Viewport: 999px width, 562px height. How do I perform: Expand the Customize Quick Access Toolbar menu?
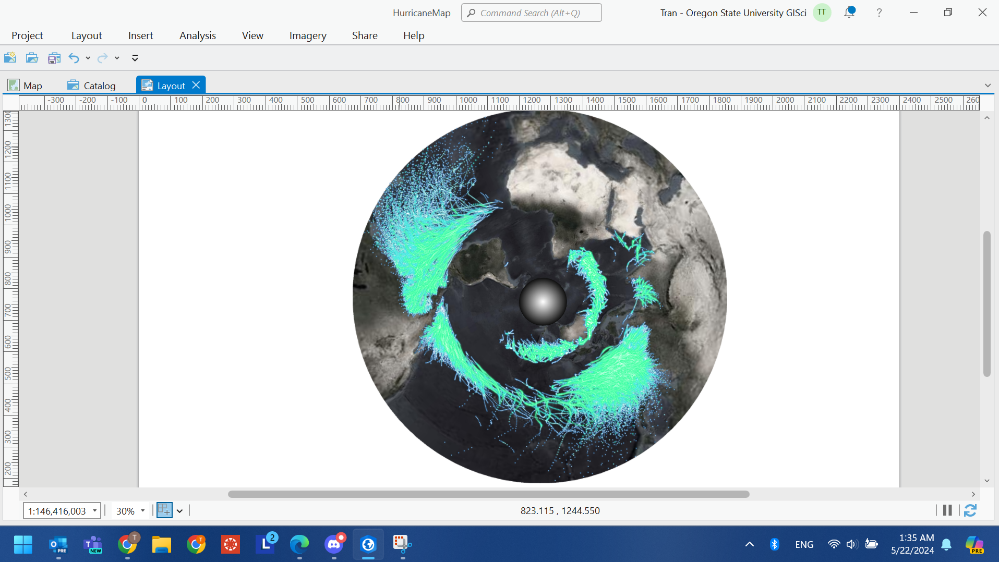coord(135,58)
